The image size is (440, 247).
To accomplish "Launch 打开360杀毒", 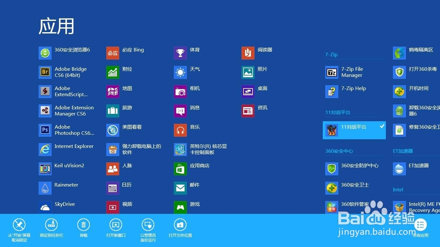I will [400, 73].
